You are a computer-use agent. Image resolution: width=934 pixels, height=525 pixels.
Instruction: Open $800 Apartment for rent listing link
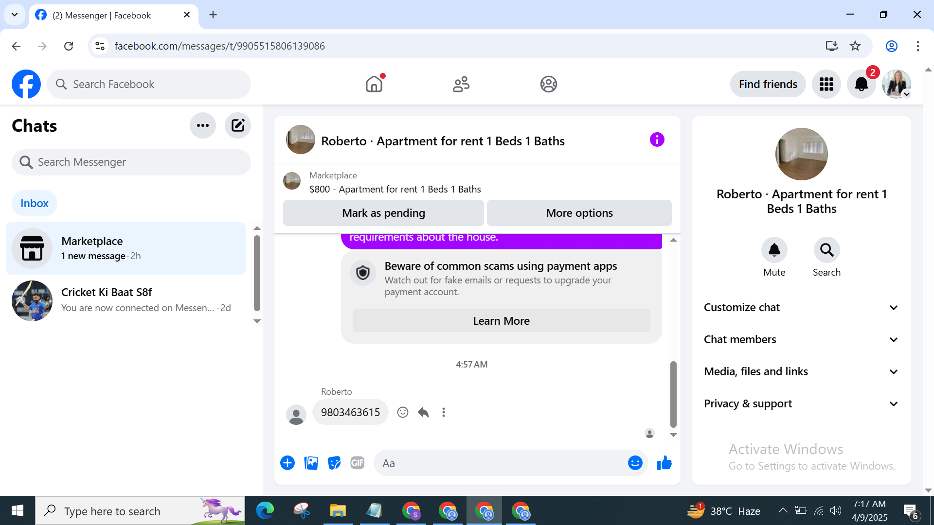395,189
